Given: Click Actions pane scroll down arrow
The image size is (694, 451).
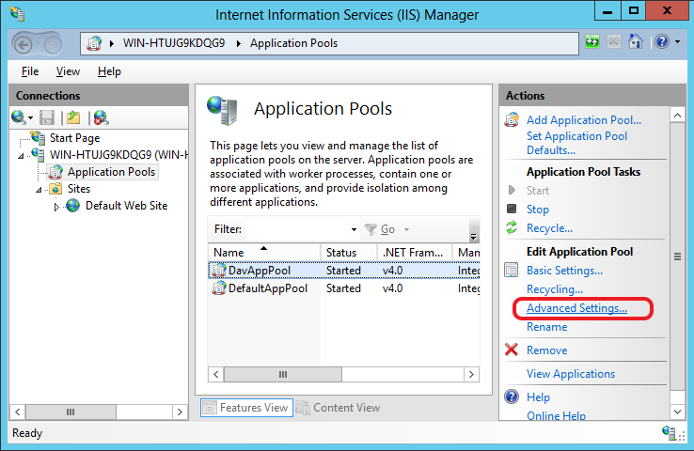Looking at the screenshot, I should point(677,412).
